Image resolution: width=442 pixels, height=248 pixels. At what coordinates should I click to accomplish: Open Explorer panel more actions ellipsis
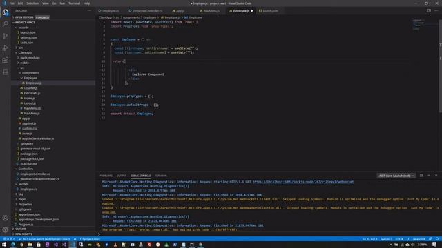pos(89,11)
